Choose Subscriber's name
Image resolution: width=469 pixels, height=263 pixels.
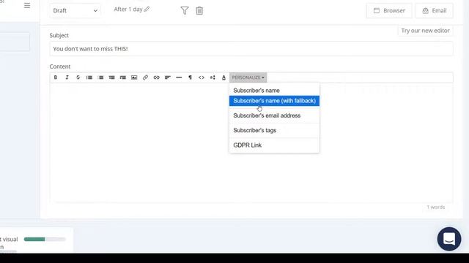274,91
